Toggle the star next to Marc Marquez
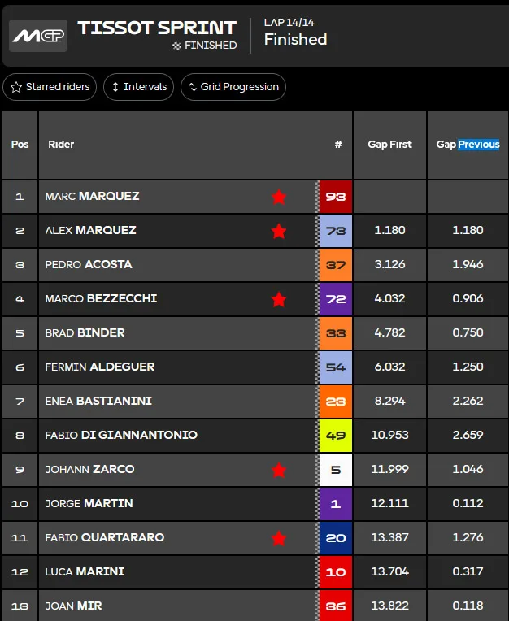This screenshot has width=509, height=621. tap(279, 197)
